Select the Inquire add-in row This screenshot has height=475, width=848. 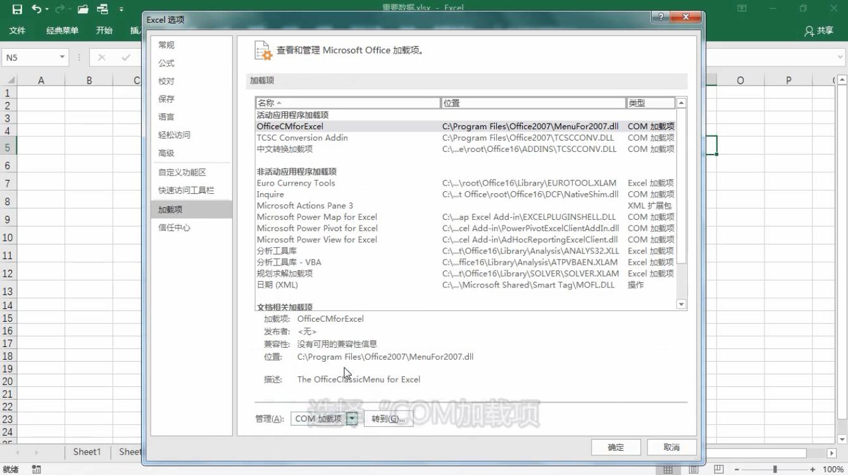[466, 194]
